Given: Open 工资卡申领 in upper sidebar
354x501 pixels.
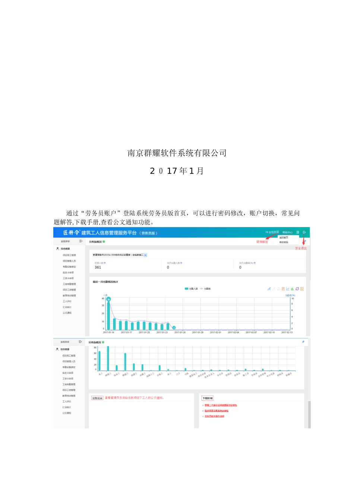Looking at the screenshot, I should [x=68, y=278].
